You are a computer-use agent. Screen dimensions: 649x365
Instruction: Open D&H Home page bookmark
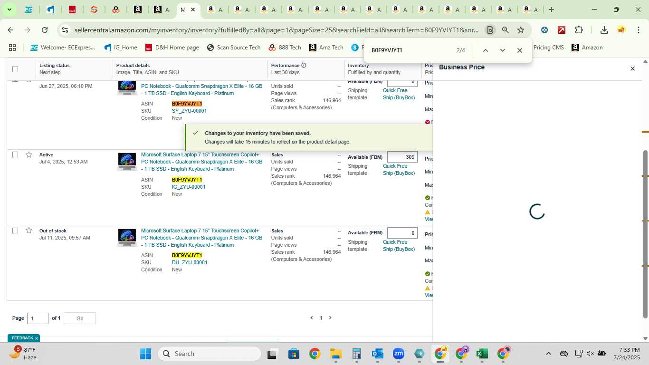[x=172, y=48]
